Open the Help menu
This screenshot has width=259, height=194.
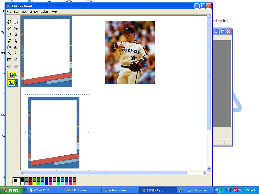click(x=54, y=12)
